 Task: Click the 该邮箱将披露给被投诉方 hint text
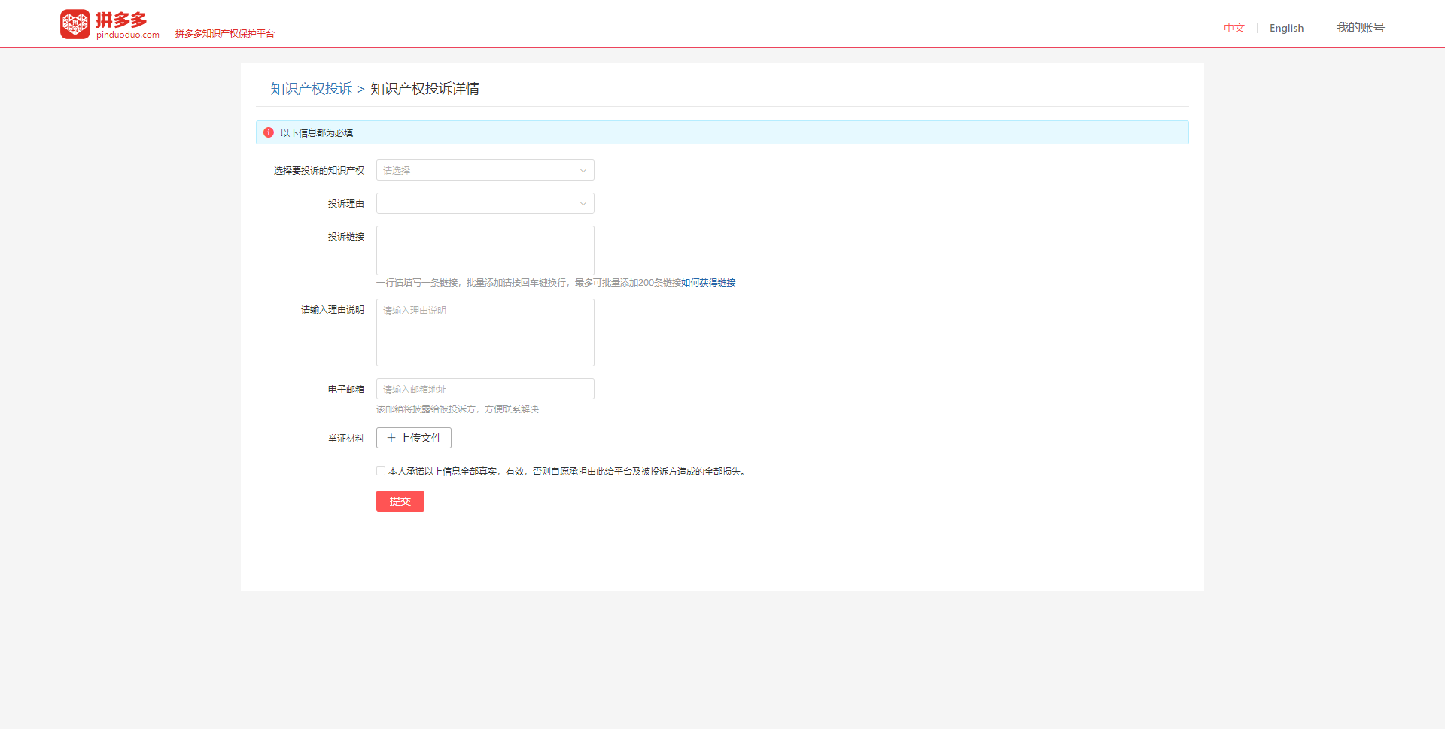click(x=458, y=409)
